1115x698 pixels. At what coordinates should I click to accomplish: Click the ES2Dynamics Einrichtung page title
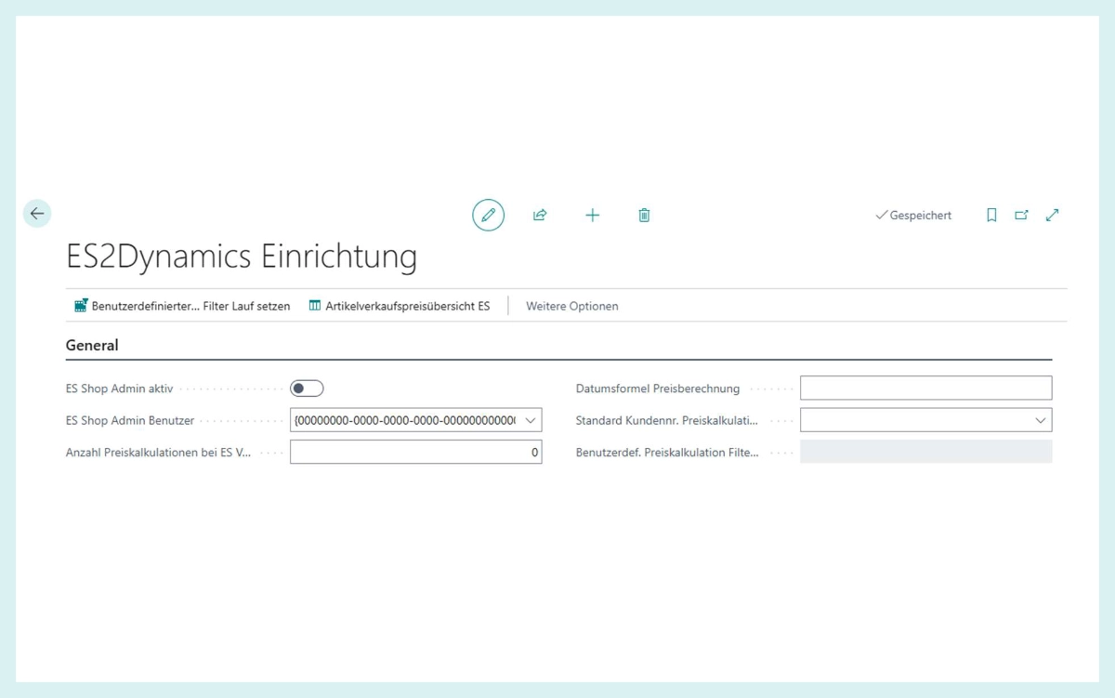pos(242,257)
